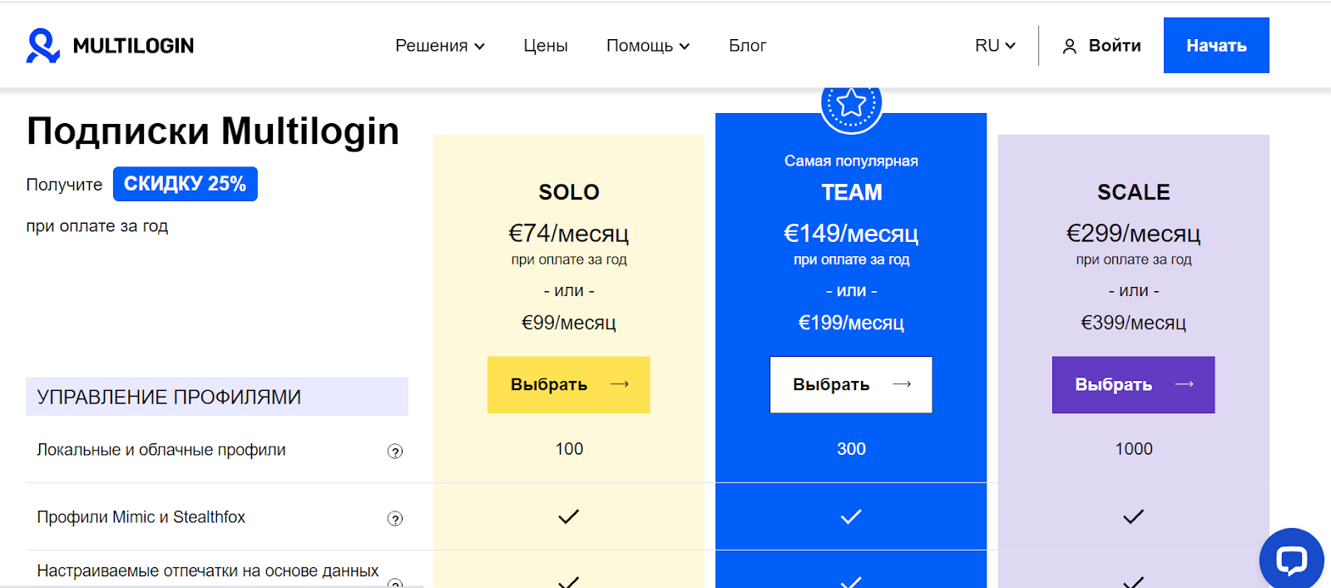Click help icon for Профили Mimic и Stealthfox
Viewport: 1331px width, 588px height.
(x=395, y=518)
